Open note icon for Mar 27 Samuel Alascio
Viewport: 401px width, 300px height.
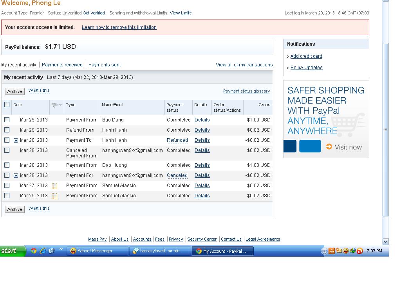54,186
